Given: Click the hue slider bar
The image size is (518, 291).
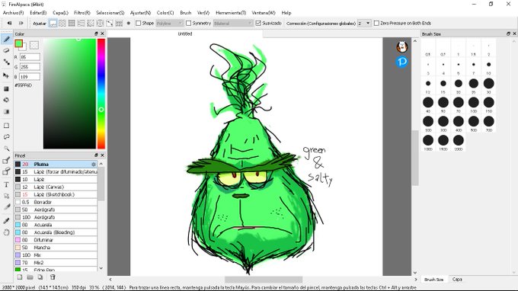Looking at the screenshot, I should pyautogui.click(x=101, y=94).
